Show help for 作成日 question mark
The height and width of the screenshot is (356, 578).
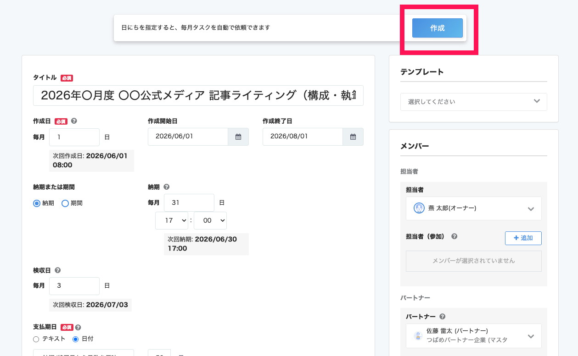tap(74, 121)
